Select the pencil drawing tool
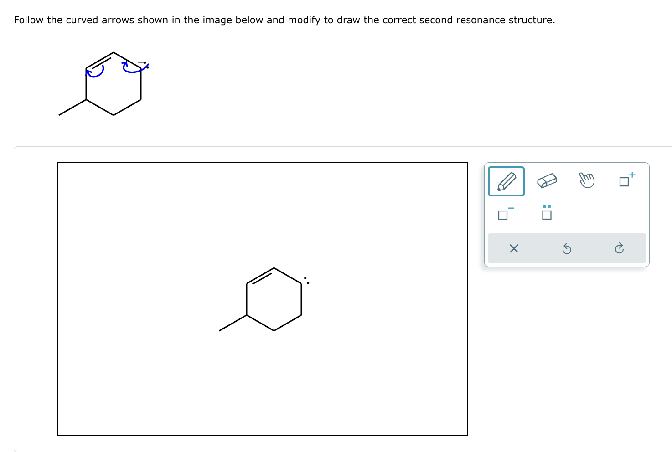 coord(506,181)
